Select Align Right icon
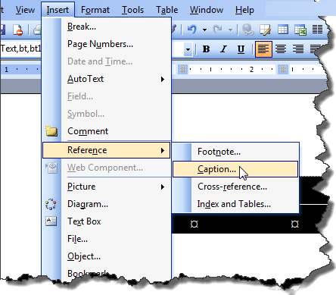Viewport: 336px width, 295px height. [x=298, y=49]
